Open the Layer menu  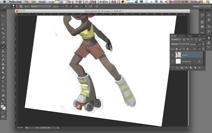click(x=52, y=2)
